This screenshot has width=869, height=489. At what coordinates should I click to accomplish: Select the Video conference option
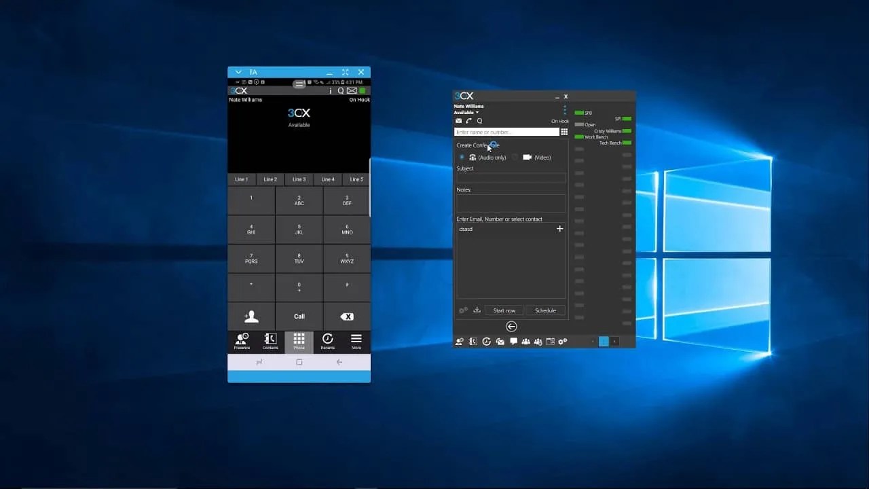pos(515,157)
